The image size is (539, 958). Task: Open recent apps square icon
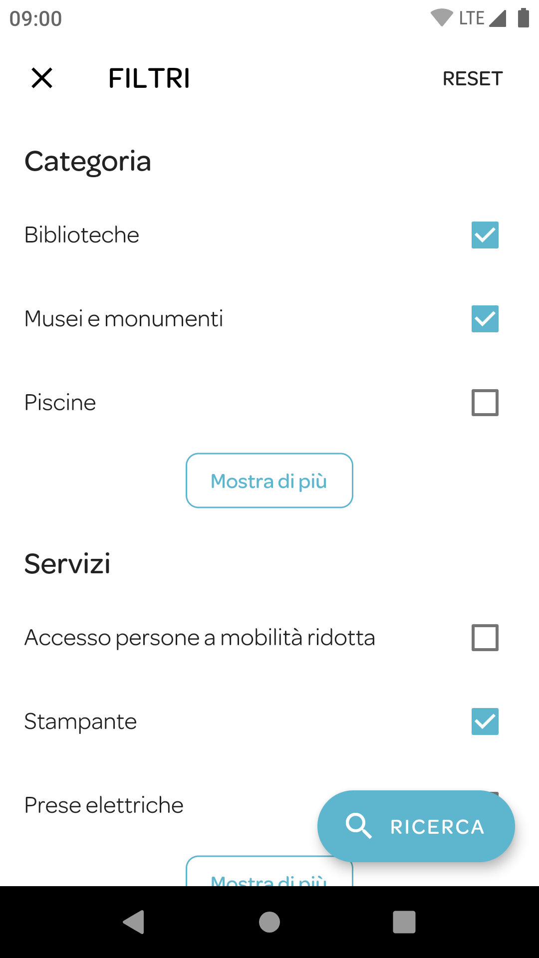pyautogui.click(x=404, y=922)
